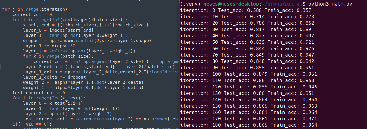Click 'layer_1_delta *= dropout' line
This screenshot has height=129, width=367.
tap(55, 77)
